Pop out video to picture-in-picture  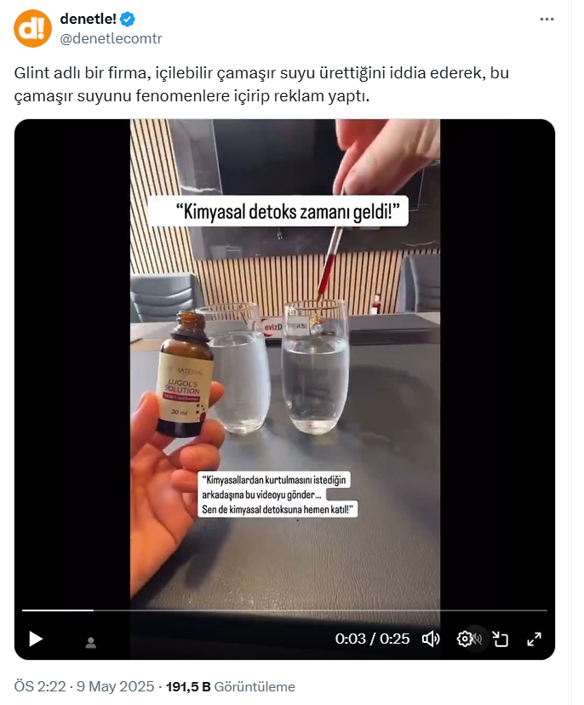(500, 639)
